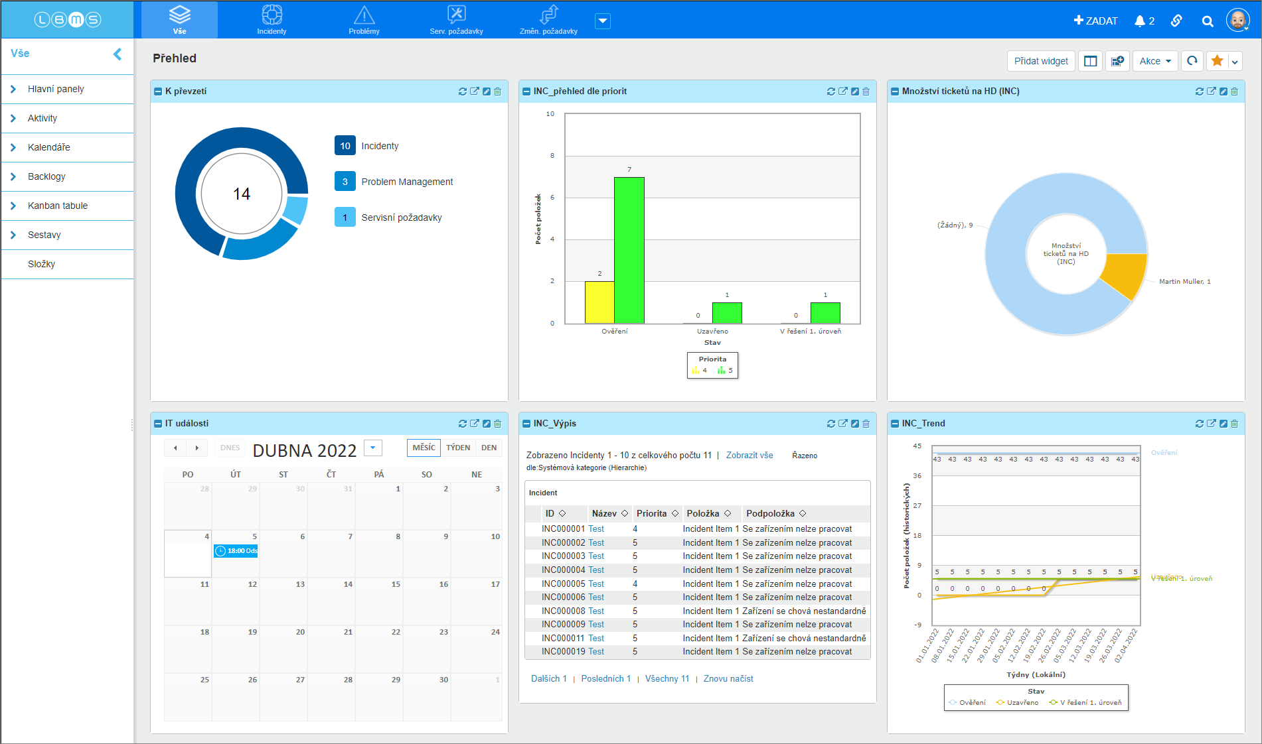Image resolution: width=1262 pixels, height=744 pixels.
Task: Refresh the K převzetí widget
Action: [x=463, y=92]
